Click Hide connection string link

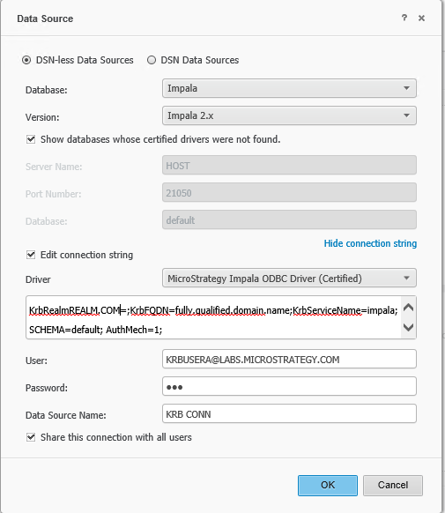pos(370,243)
